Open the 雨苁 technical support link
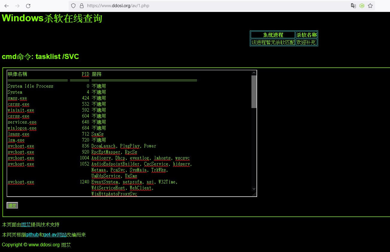Viewport: 390px width, 252px height. click(26, 224)
